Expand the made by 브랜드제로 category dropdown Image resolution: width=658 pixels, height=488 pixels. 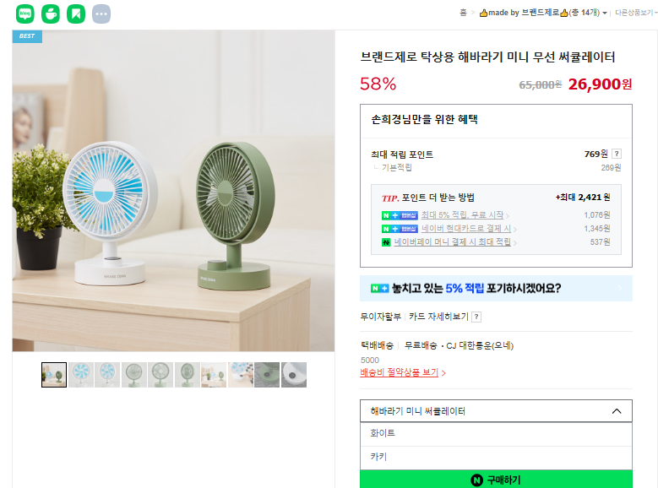point(604,13)
